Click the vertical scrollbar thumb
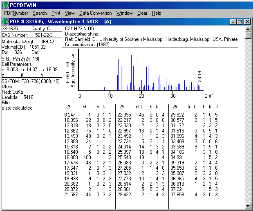The image size is (253, 211). click(x=248, y=36)
